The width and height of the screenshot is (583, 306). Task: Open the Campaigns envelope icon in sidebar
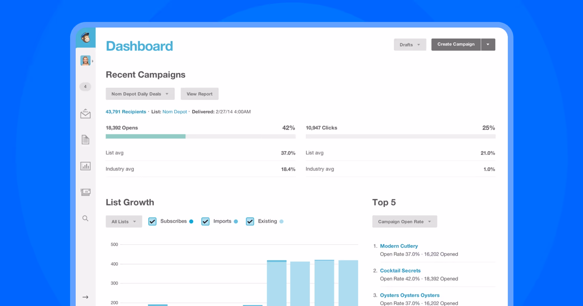coord(85,114)
